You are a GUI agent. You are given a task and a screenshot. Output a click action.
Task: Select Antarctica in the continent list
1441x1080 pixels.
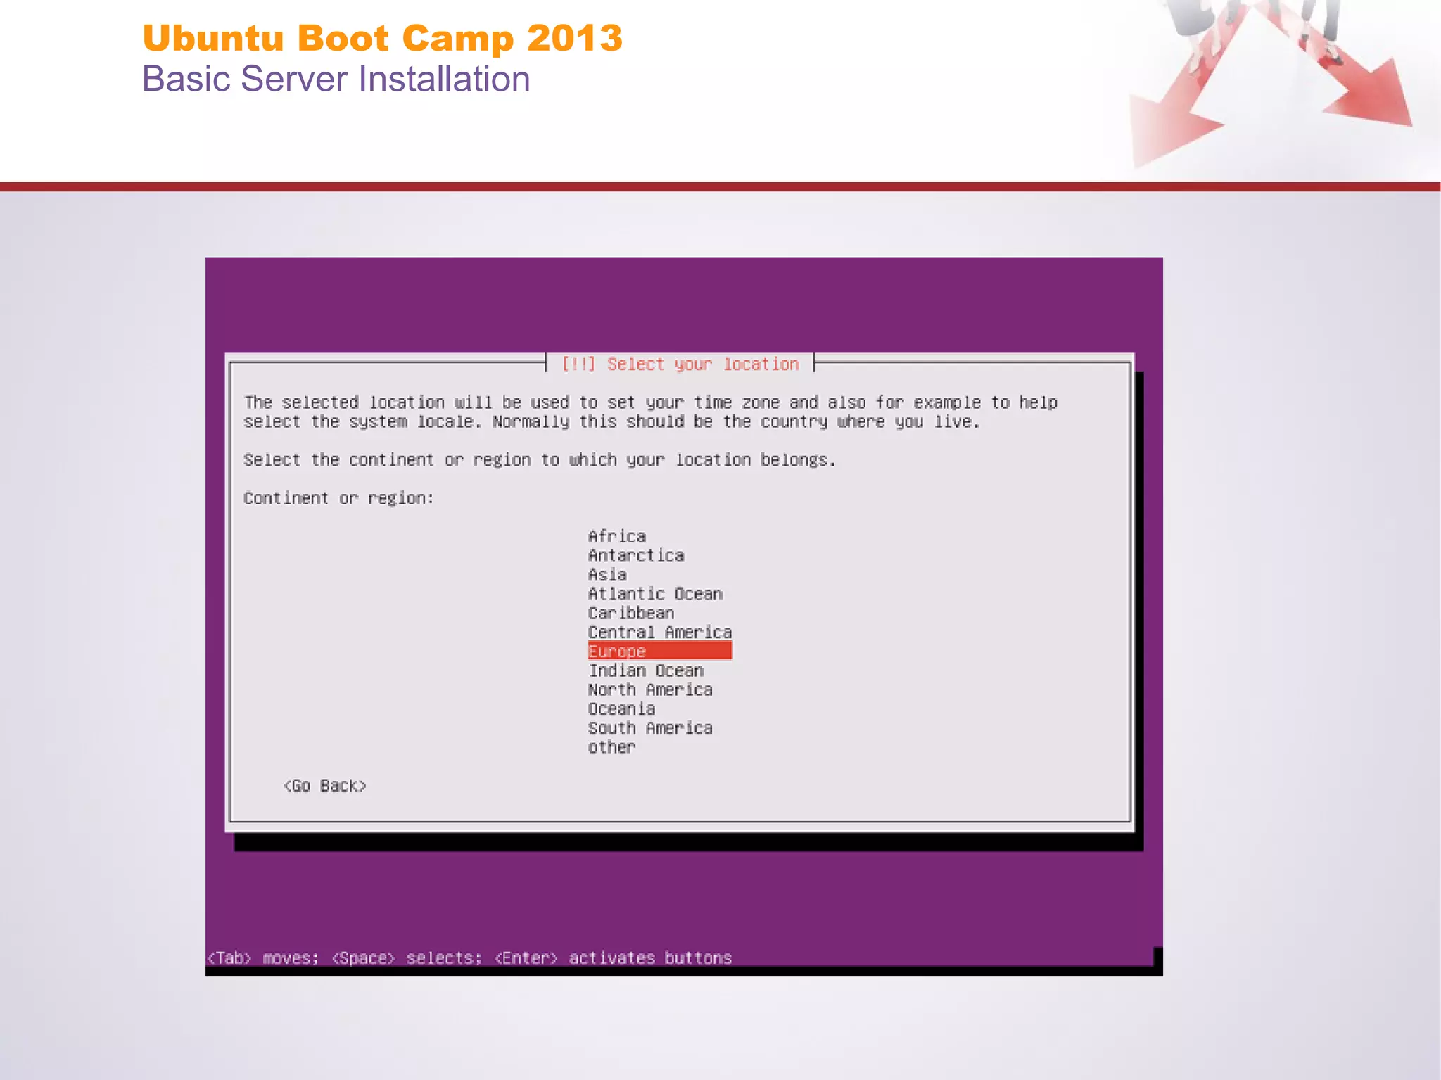(636, 555)
